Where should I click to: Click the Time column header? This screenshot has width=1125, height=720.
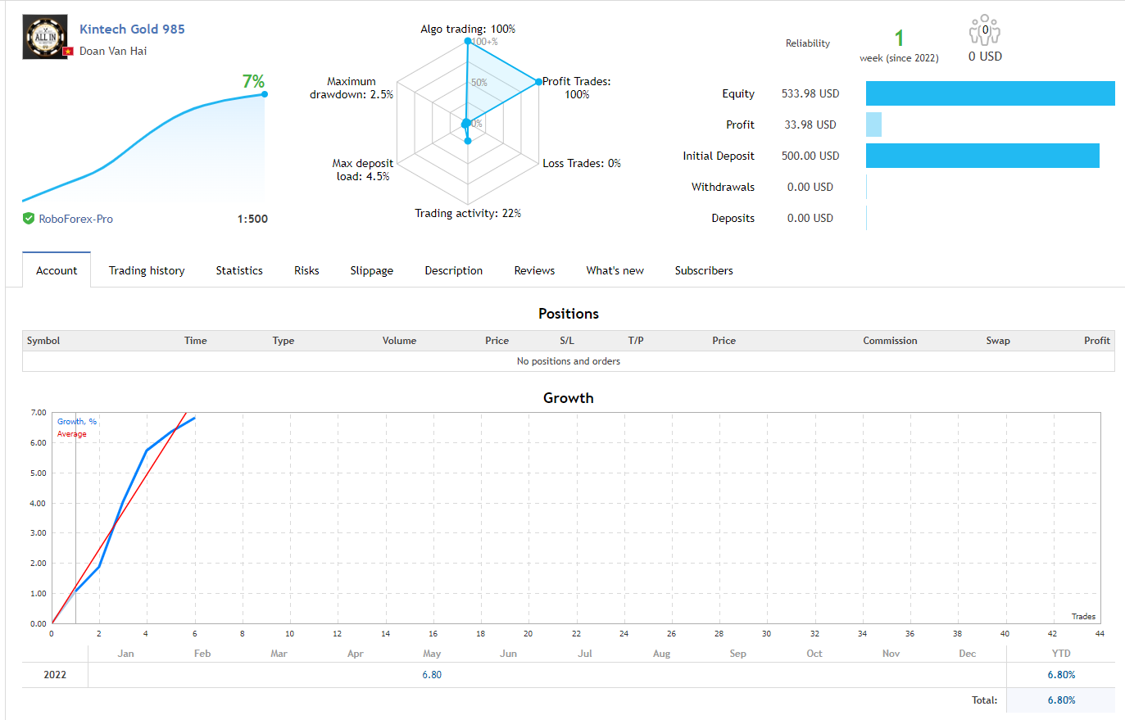point(195,341)
